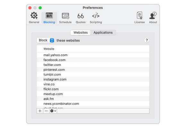Open the gear actions menu

[x=53, y=111]
